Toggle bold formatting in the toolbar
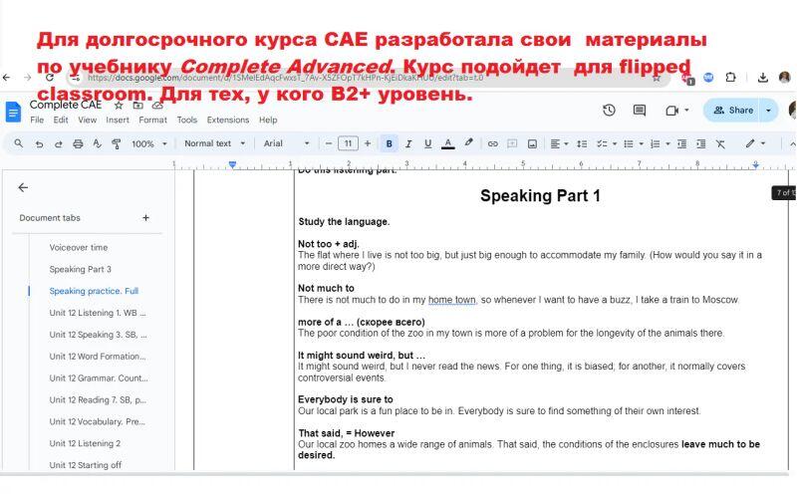797x496 pixels. [x=389, y=143]
